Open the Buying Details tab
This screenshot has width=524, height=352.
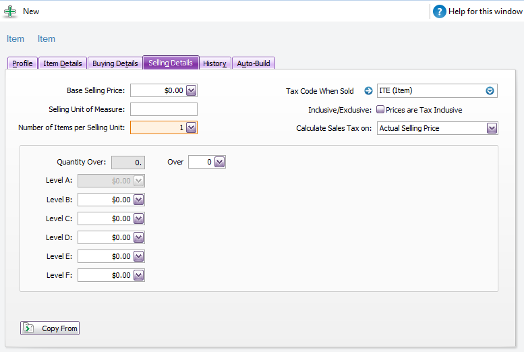click(115, 63)
